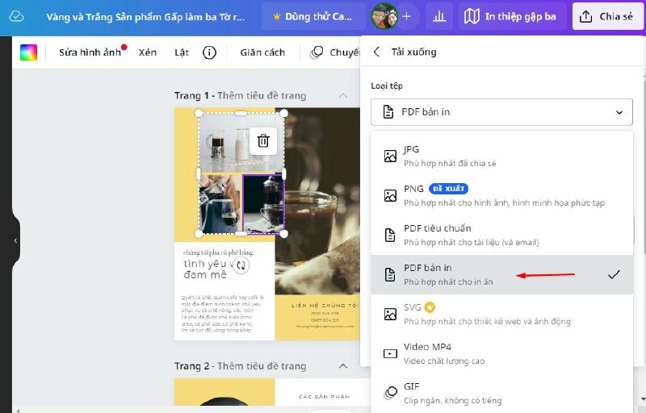
Task: Click the plus icon to add collaborators
Action: 406,16
